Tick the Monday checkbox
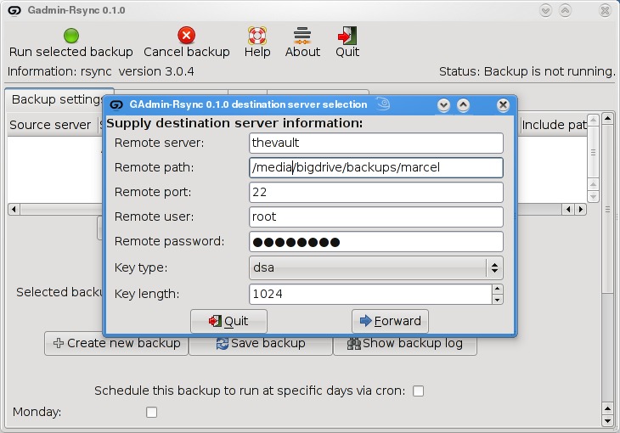 tap(152, 413)
